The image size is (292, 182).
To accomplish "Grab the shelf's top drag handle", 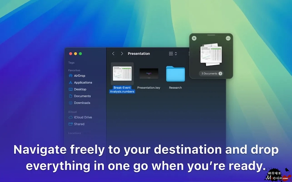I will coord(211,35).
